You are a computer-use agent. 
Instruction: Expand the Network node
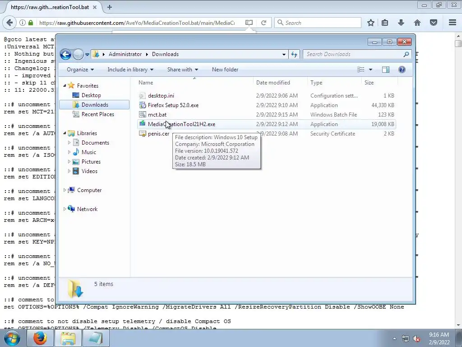65,209
